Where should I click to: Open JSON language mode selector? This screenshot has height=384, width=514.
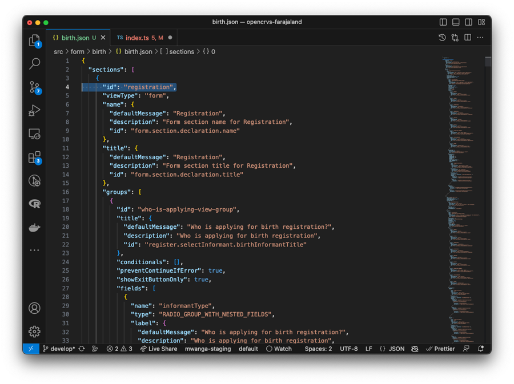(x=392, y=349)
